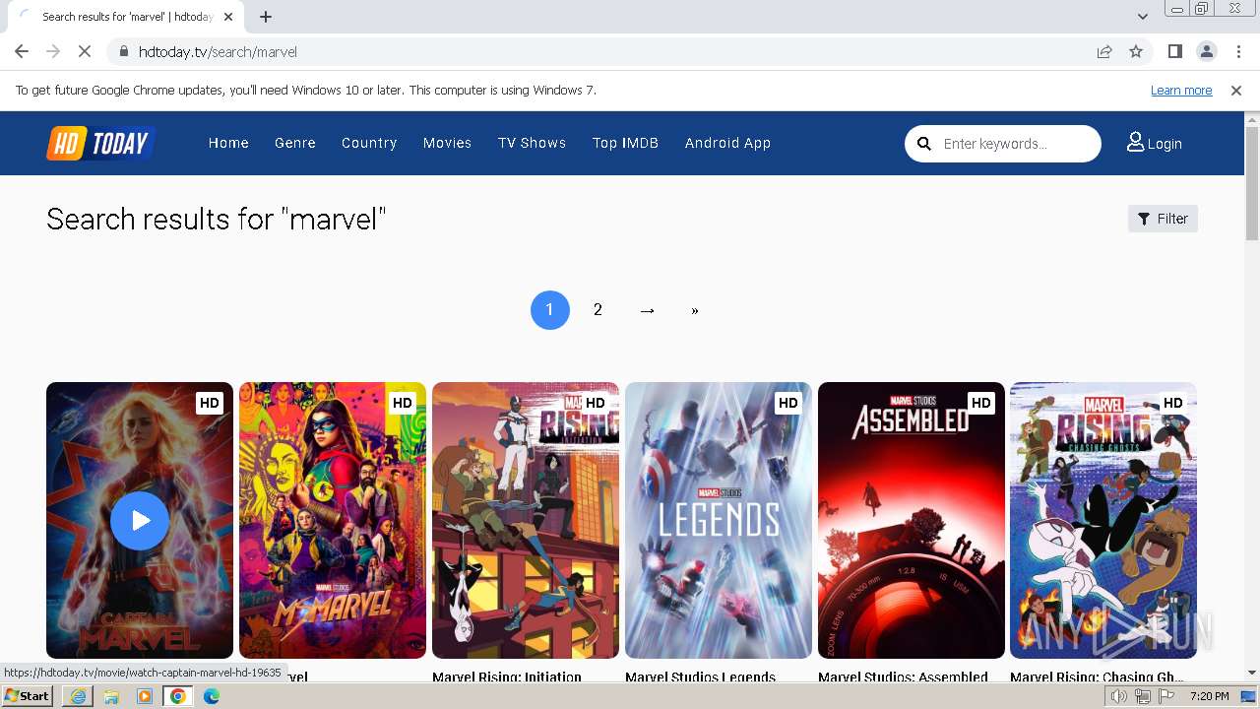Screen dimensions: 1260x709
Task: Click the HD Today logo
Action: tap(101, 144)
